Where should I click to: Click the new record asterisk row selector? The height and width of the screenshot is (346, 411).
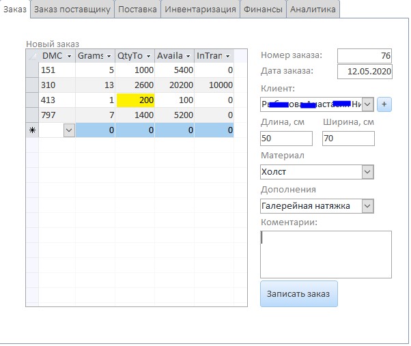click(x=32, y=130)
